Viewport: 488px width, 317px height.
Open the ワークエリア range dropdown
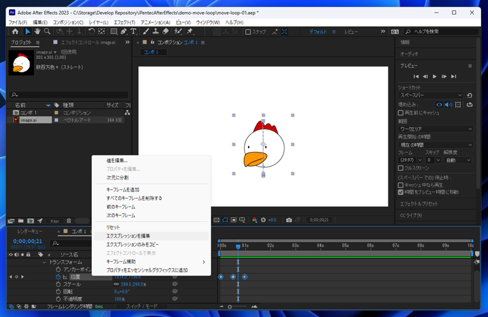[x=436, y=129]
